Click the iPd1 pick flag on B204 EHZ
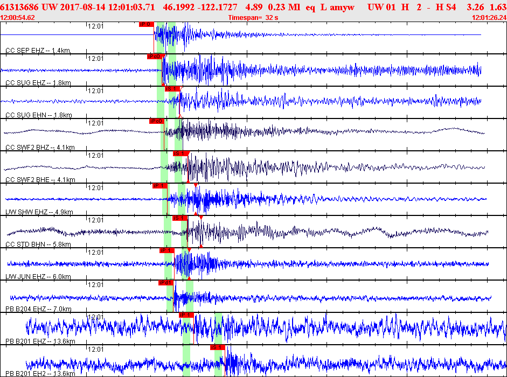The height and width of the screenshot is (377, 507). 166,283
